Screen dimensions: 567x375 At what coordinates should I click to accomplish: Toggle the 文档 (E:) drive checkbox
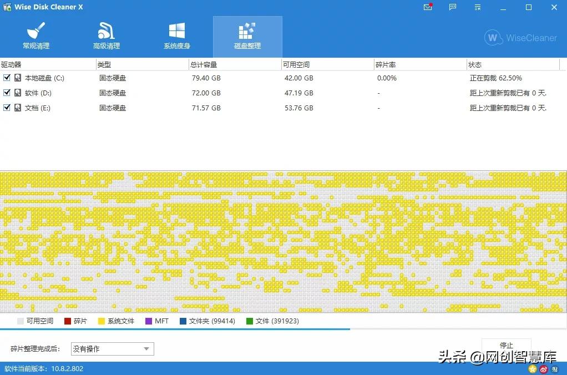(x=7, y=108)
